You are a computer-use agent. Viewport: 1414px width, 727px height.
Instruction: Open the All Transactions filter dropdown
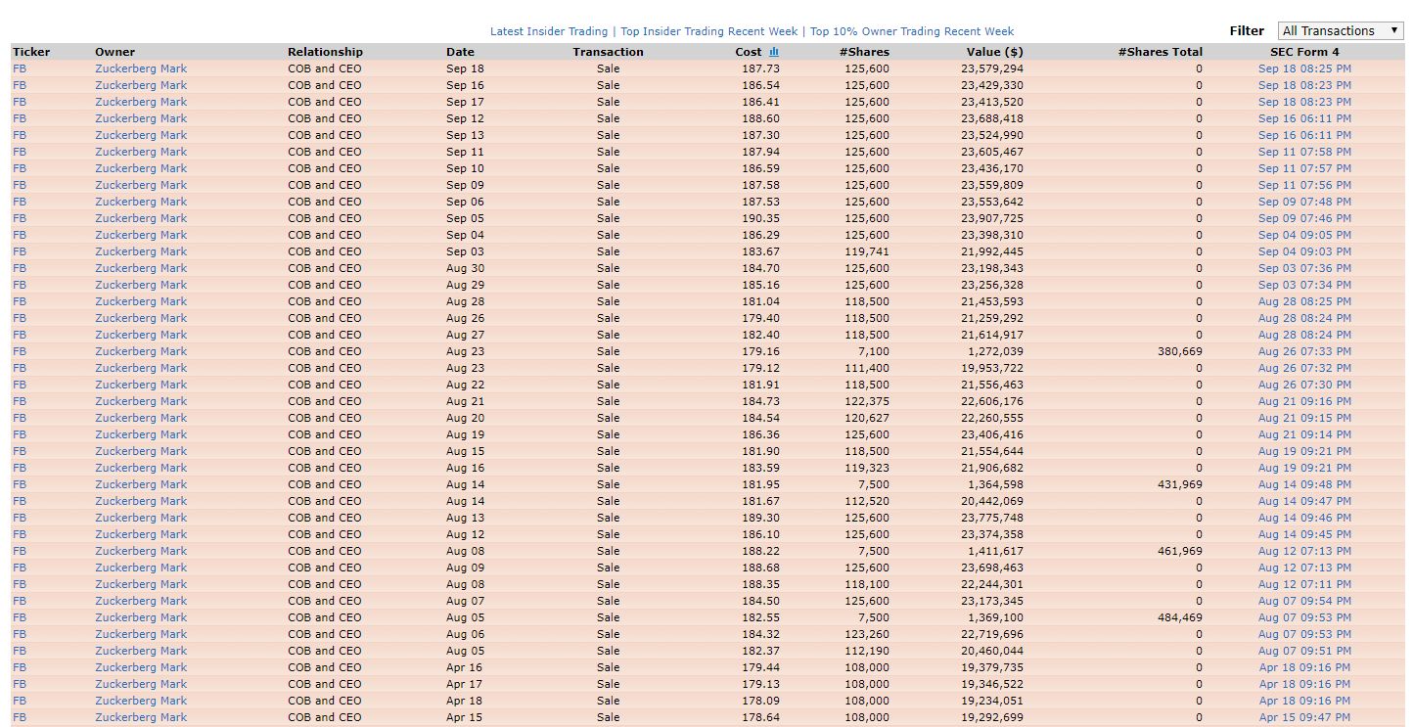click(x=1341, y=31)
